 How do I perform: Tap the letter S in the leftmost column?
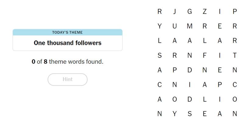(159, 56)
